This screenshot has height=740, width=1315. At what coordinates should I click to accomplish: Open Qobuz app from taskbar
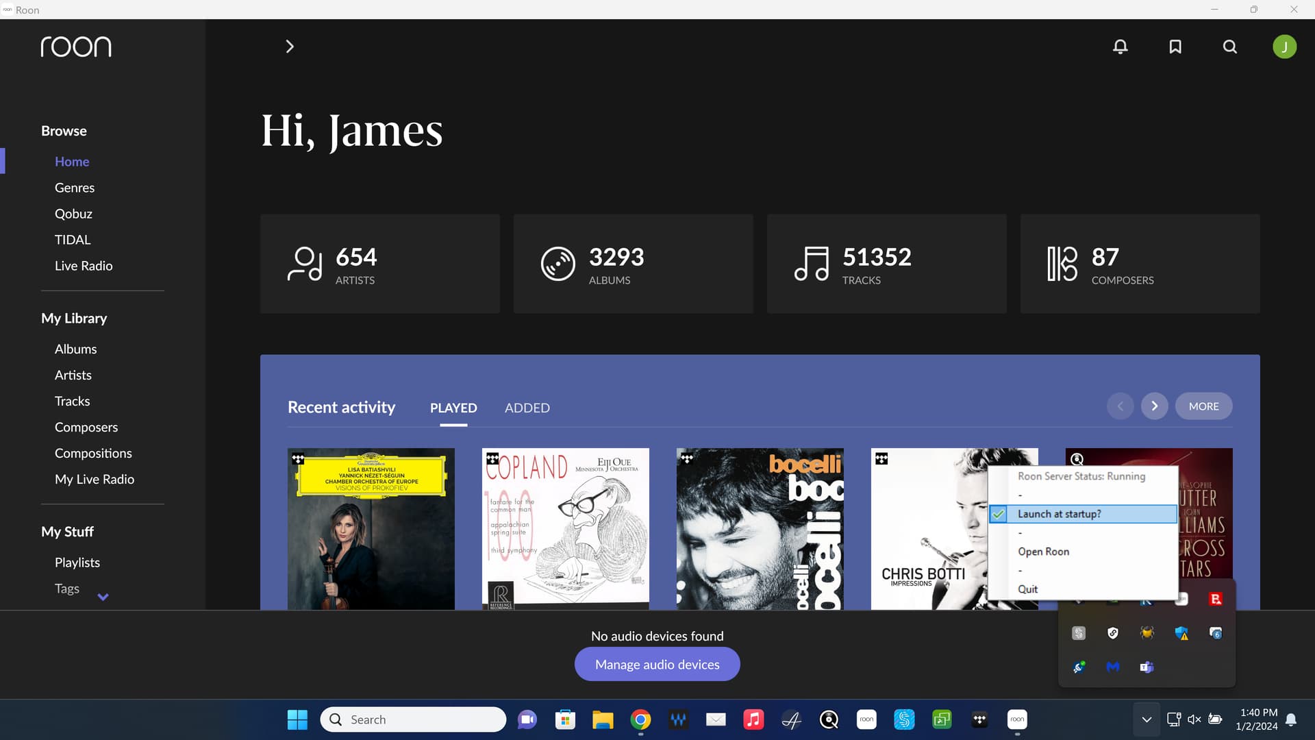pyautogui.click(x=829, y=719)
